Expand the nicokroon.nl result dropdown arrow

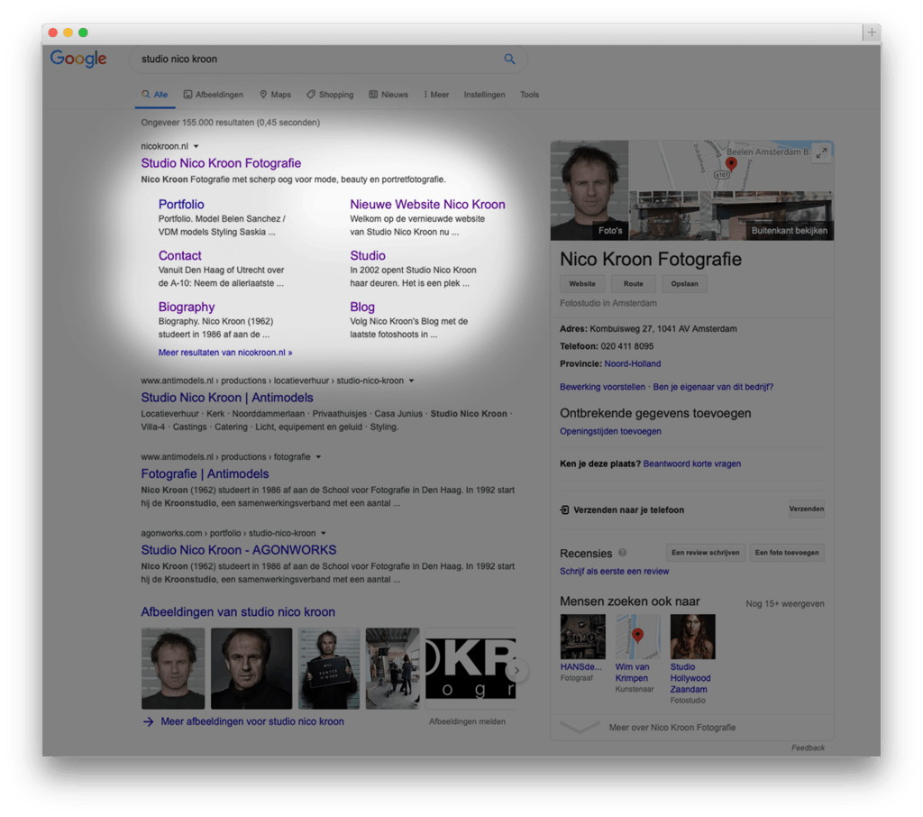[196, 146]
